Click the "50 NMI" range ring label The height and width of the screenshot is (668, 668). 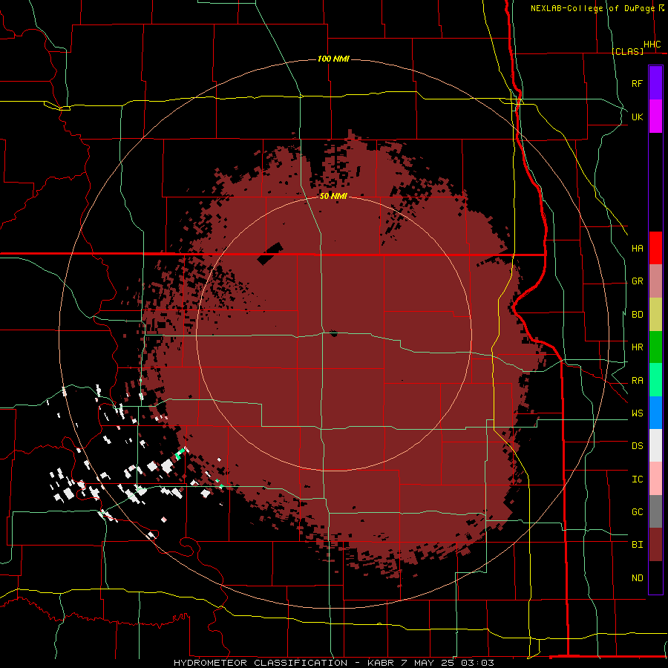(333, 196)
